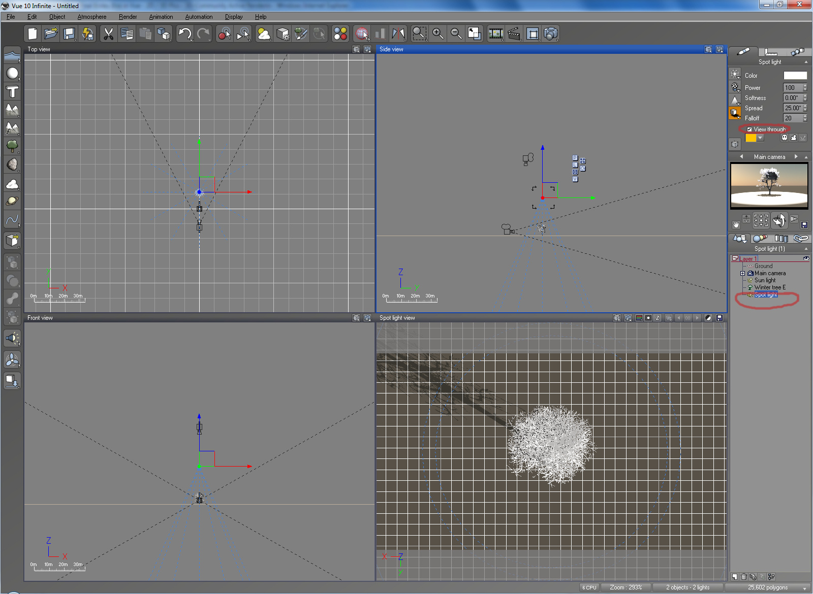Select Sun light in the layer list
The height and width of the screenshot is (594, 813).
pos(765,280)
